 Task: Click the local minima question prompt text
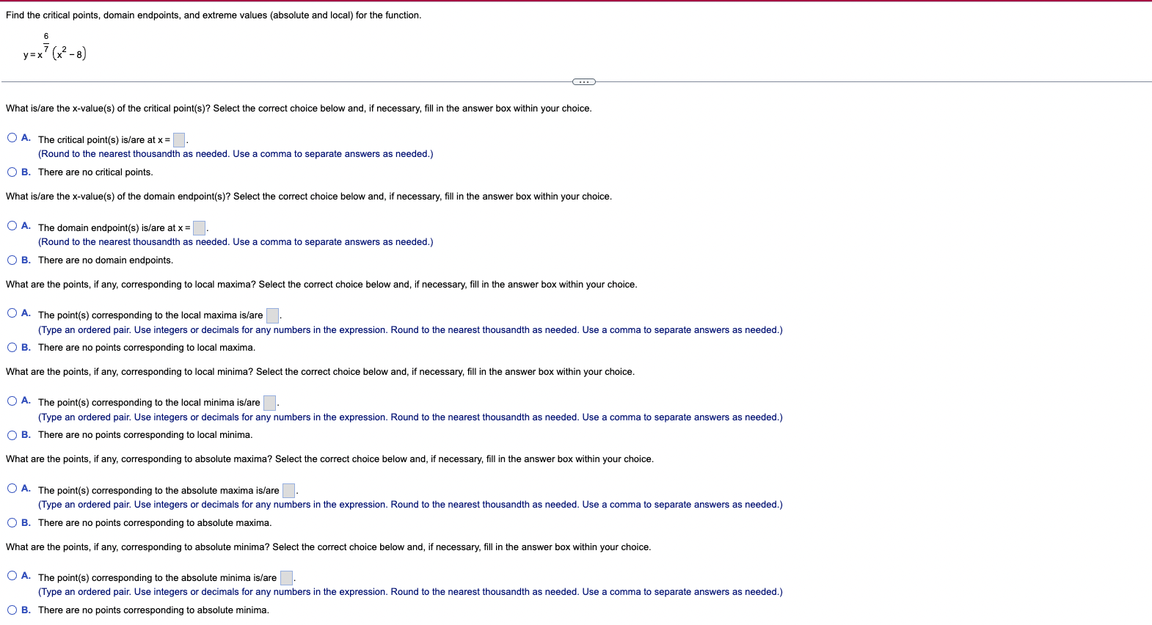pyautogui.click(x=320, y=372)
